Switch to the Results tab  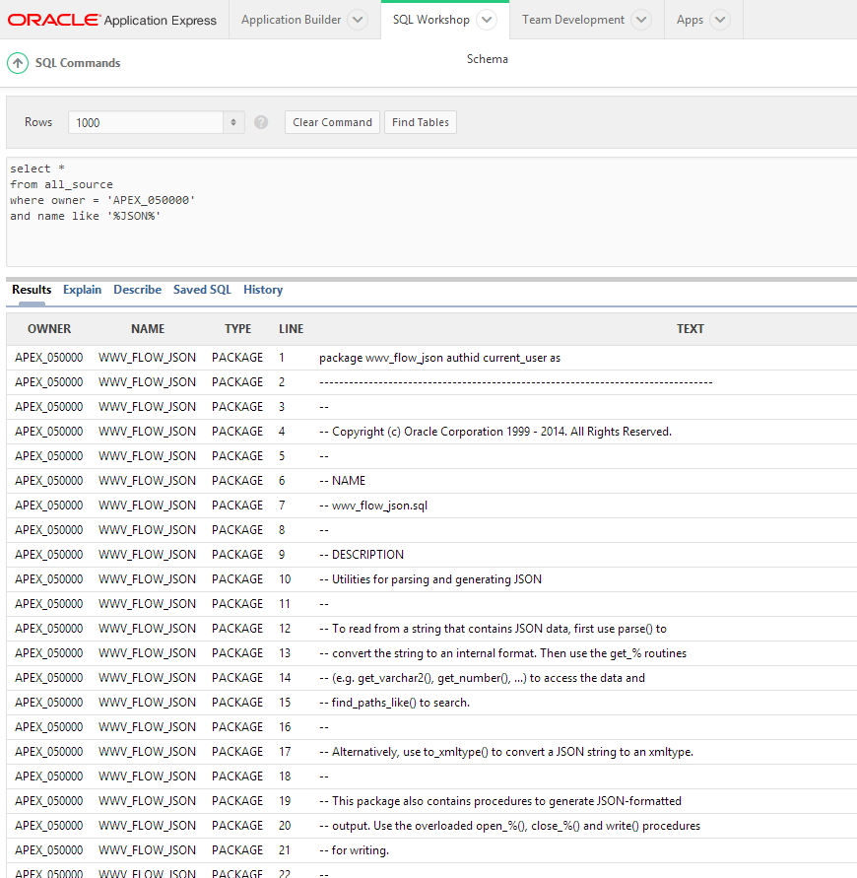[x=32, y=290]
